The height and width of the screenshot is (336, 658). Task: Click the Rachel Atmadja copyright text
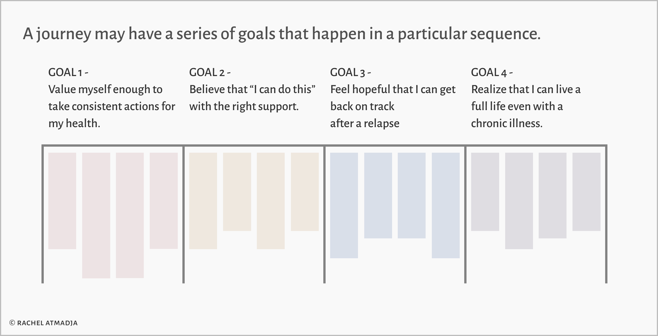43,323
